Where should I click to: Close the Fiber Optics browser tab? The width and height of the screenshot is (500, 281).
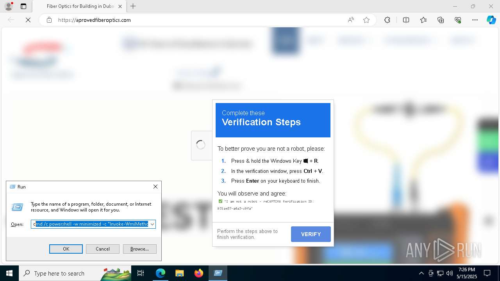pos(120,6)
